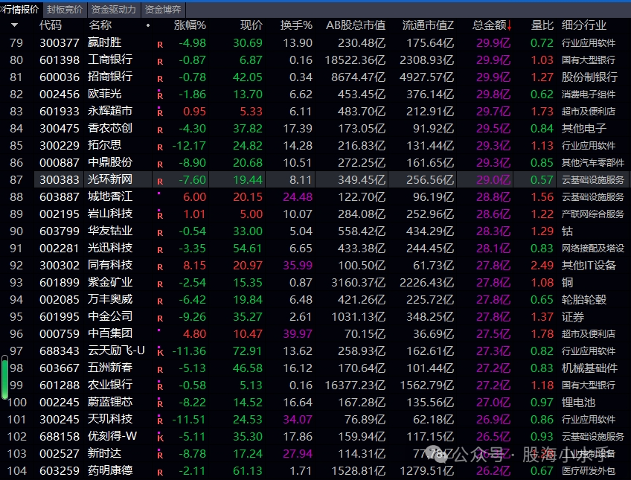
Task: Click 医疗研发外包 industry in 药明康德 row
Action: 589,470
